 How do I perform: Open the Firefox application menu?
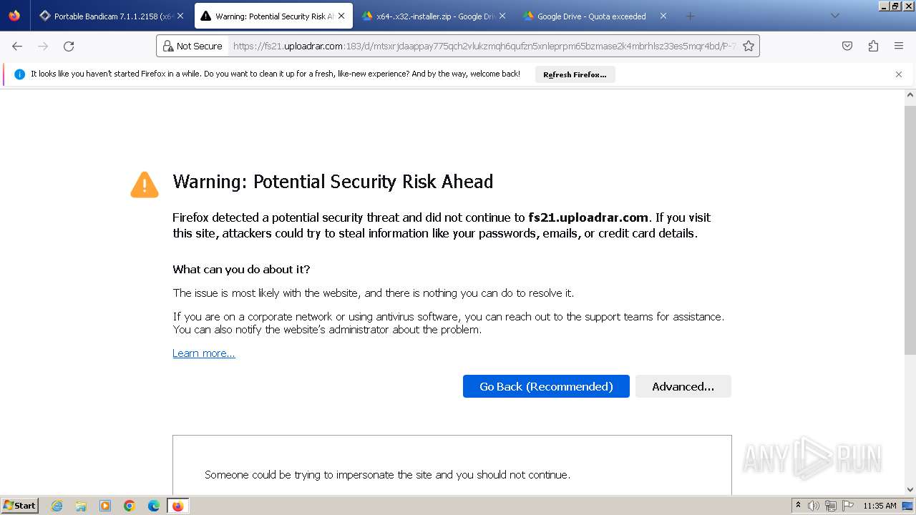coord(899,46)
